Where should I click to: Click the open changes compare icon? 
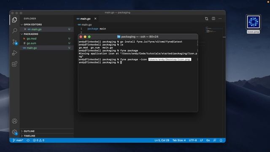[206, 19]
